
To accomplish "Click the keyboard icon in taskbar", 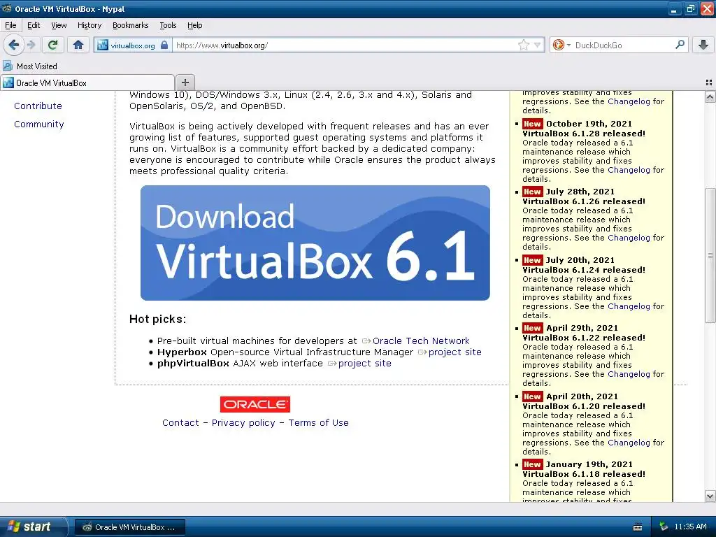I will tap(638, 527).
